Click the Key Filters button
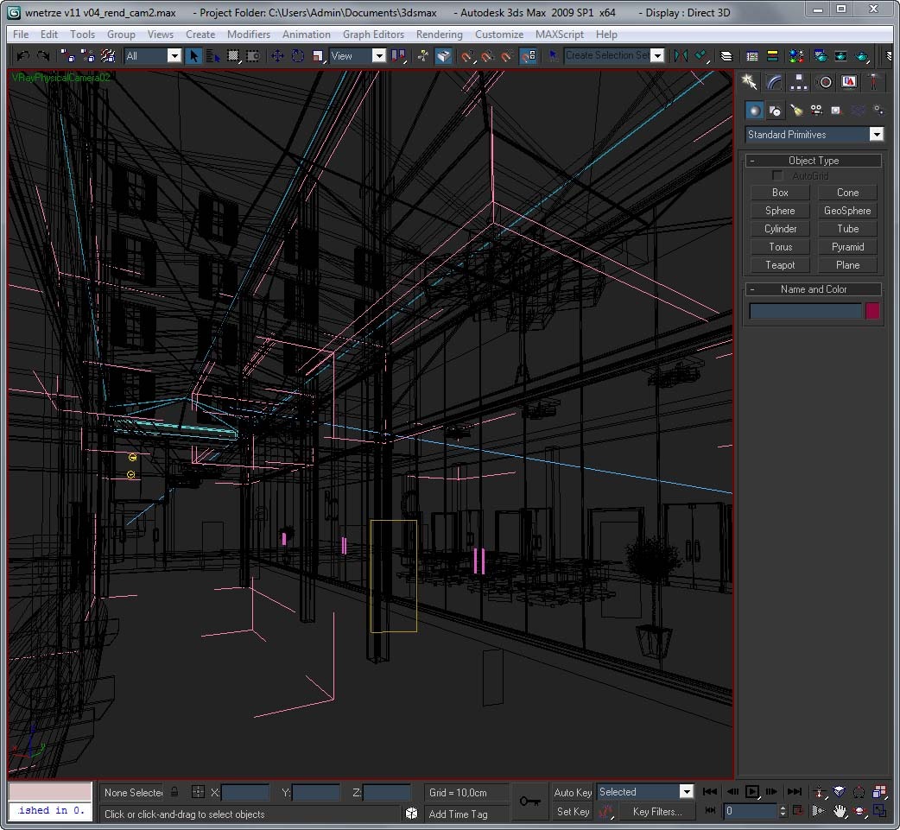The height and width of the screenshot is (830, 900). pyautogui.click(x=656, y=812)
